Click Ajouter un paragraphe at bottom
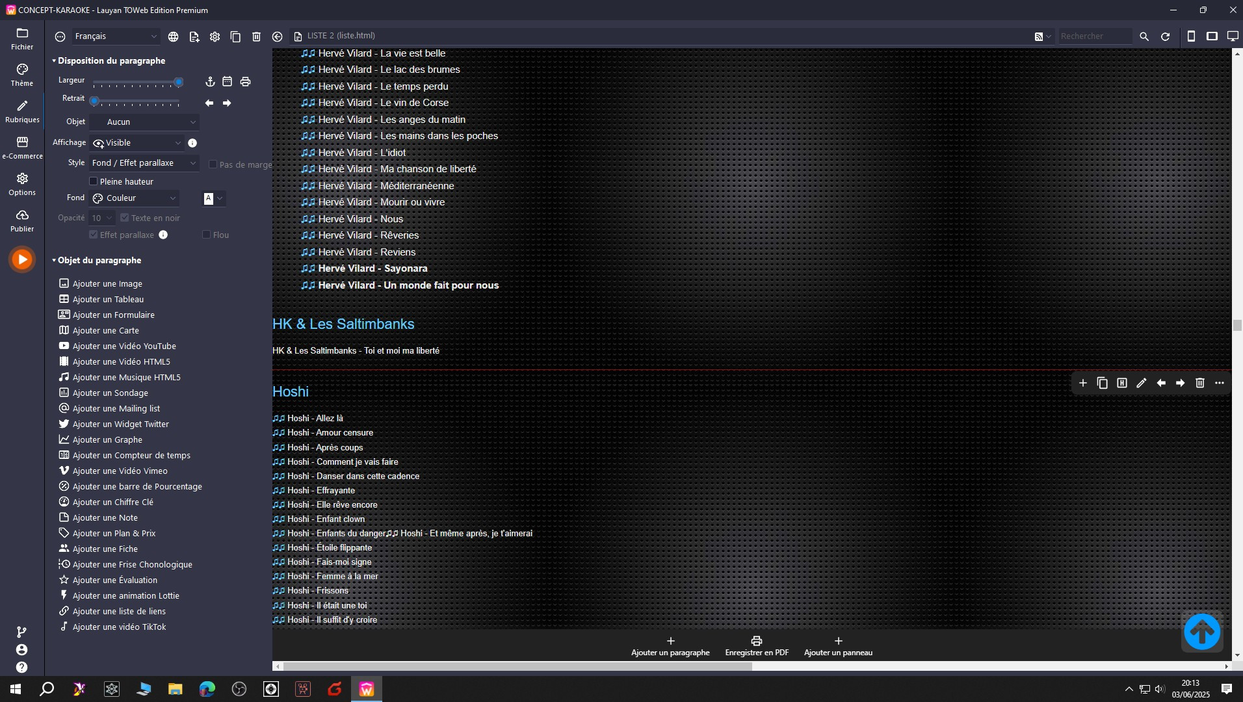Viewport: 1243px width, 702px height. [x=670, y=646]
